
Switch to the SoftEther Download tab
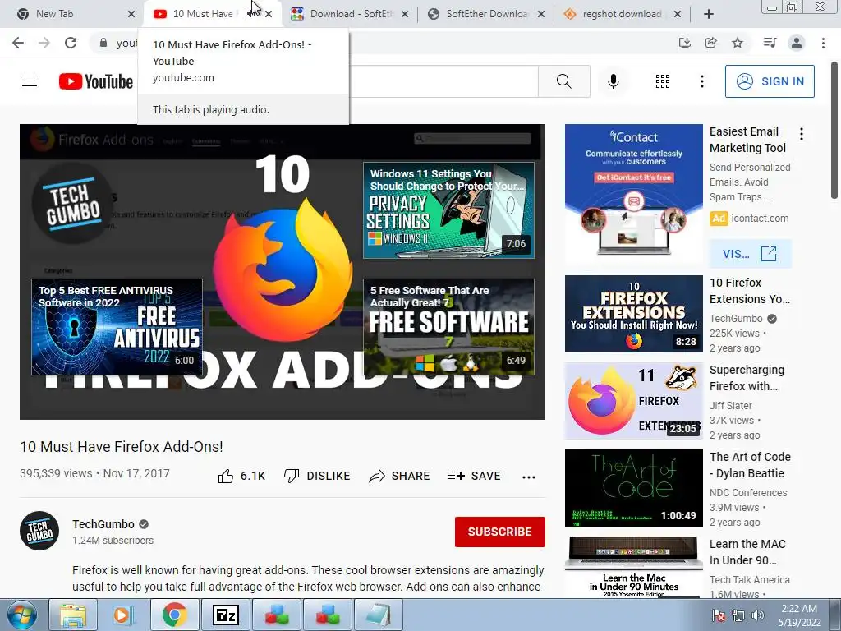click(x=487, y=14)
